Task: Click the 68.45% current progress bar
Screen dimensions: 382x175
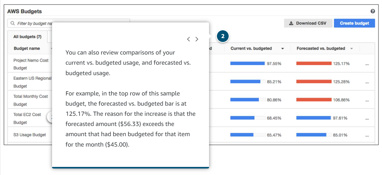Action: 248,118
